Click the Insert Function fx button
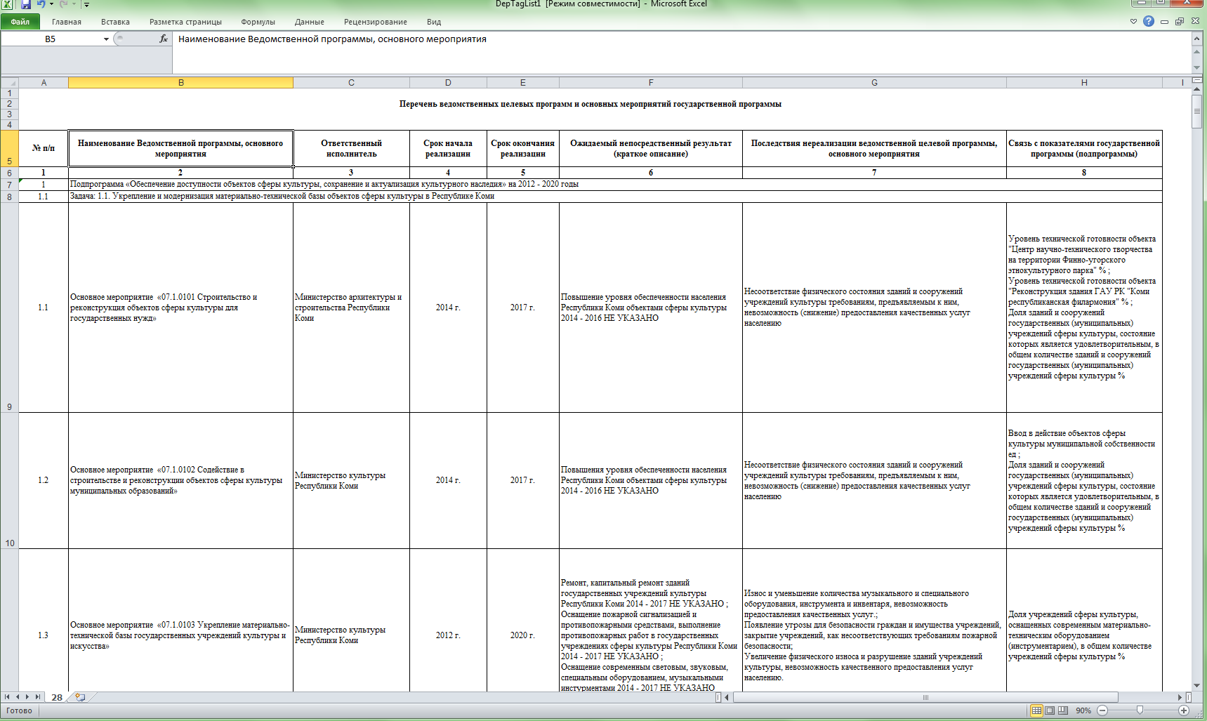1207x721 pixels. pyautogui.click(x=164, y=39)
